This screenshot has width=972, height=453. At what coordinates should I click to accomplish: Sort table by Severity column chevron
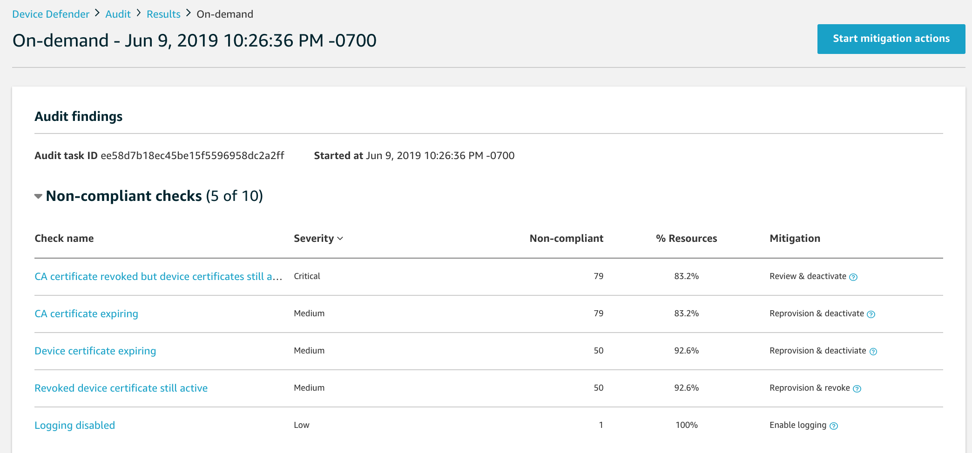(340, 239)
